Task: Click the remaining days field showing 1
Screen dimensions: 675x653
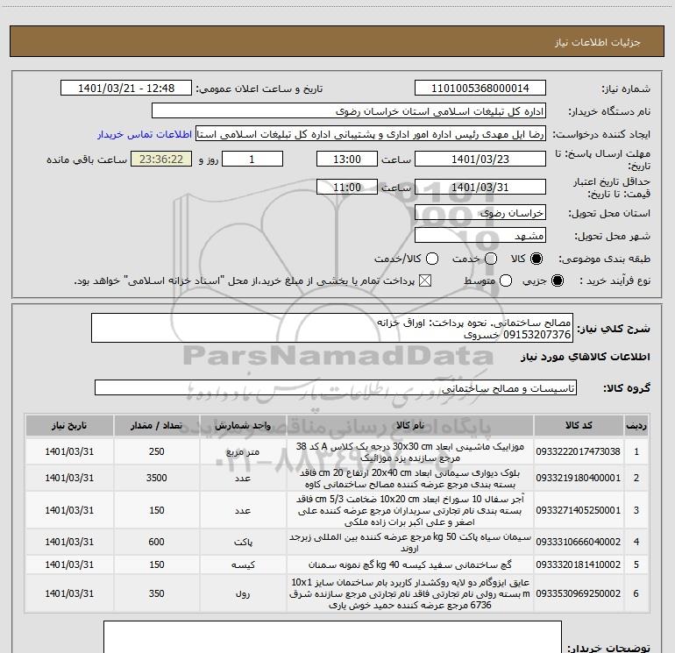Action: pos(252,159)
